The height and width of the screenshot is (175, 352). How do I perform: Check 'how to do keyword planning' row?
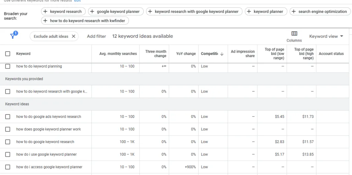[x=8, y=66]
